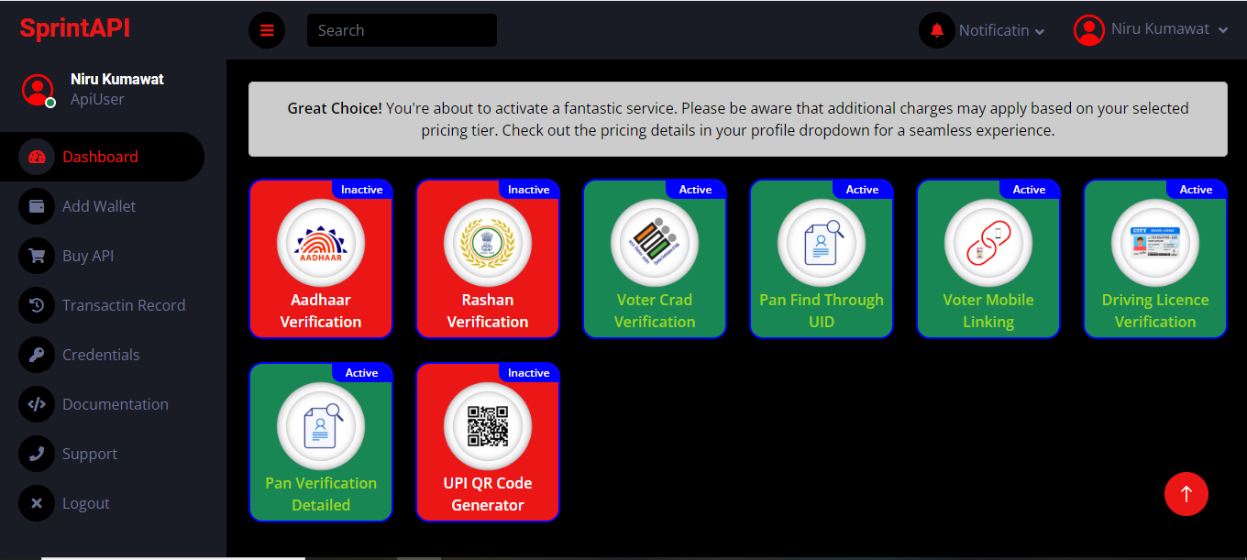Expand the Notificatin dropdown
The image size is (1247, 560).
coord(999,29)
